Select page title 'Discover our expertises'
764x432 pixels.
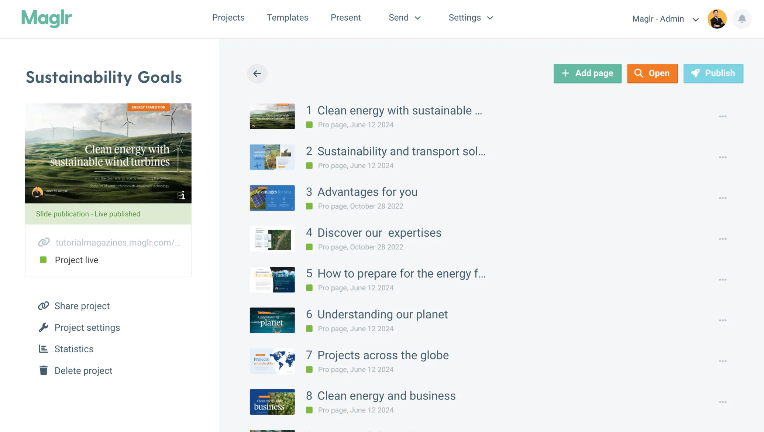click(x=379, y=233)
